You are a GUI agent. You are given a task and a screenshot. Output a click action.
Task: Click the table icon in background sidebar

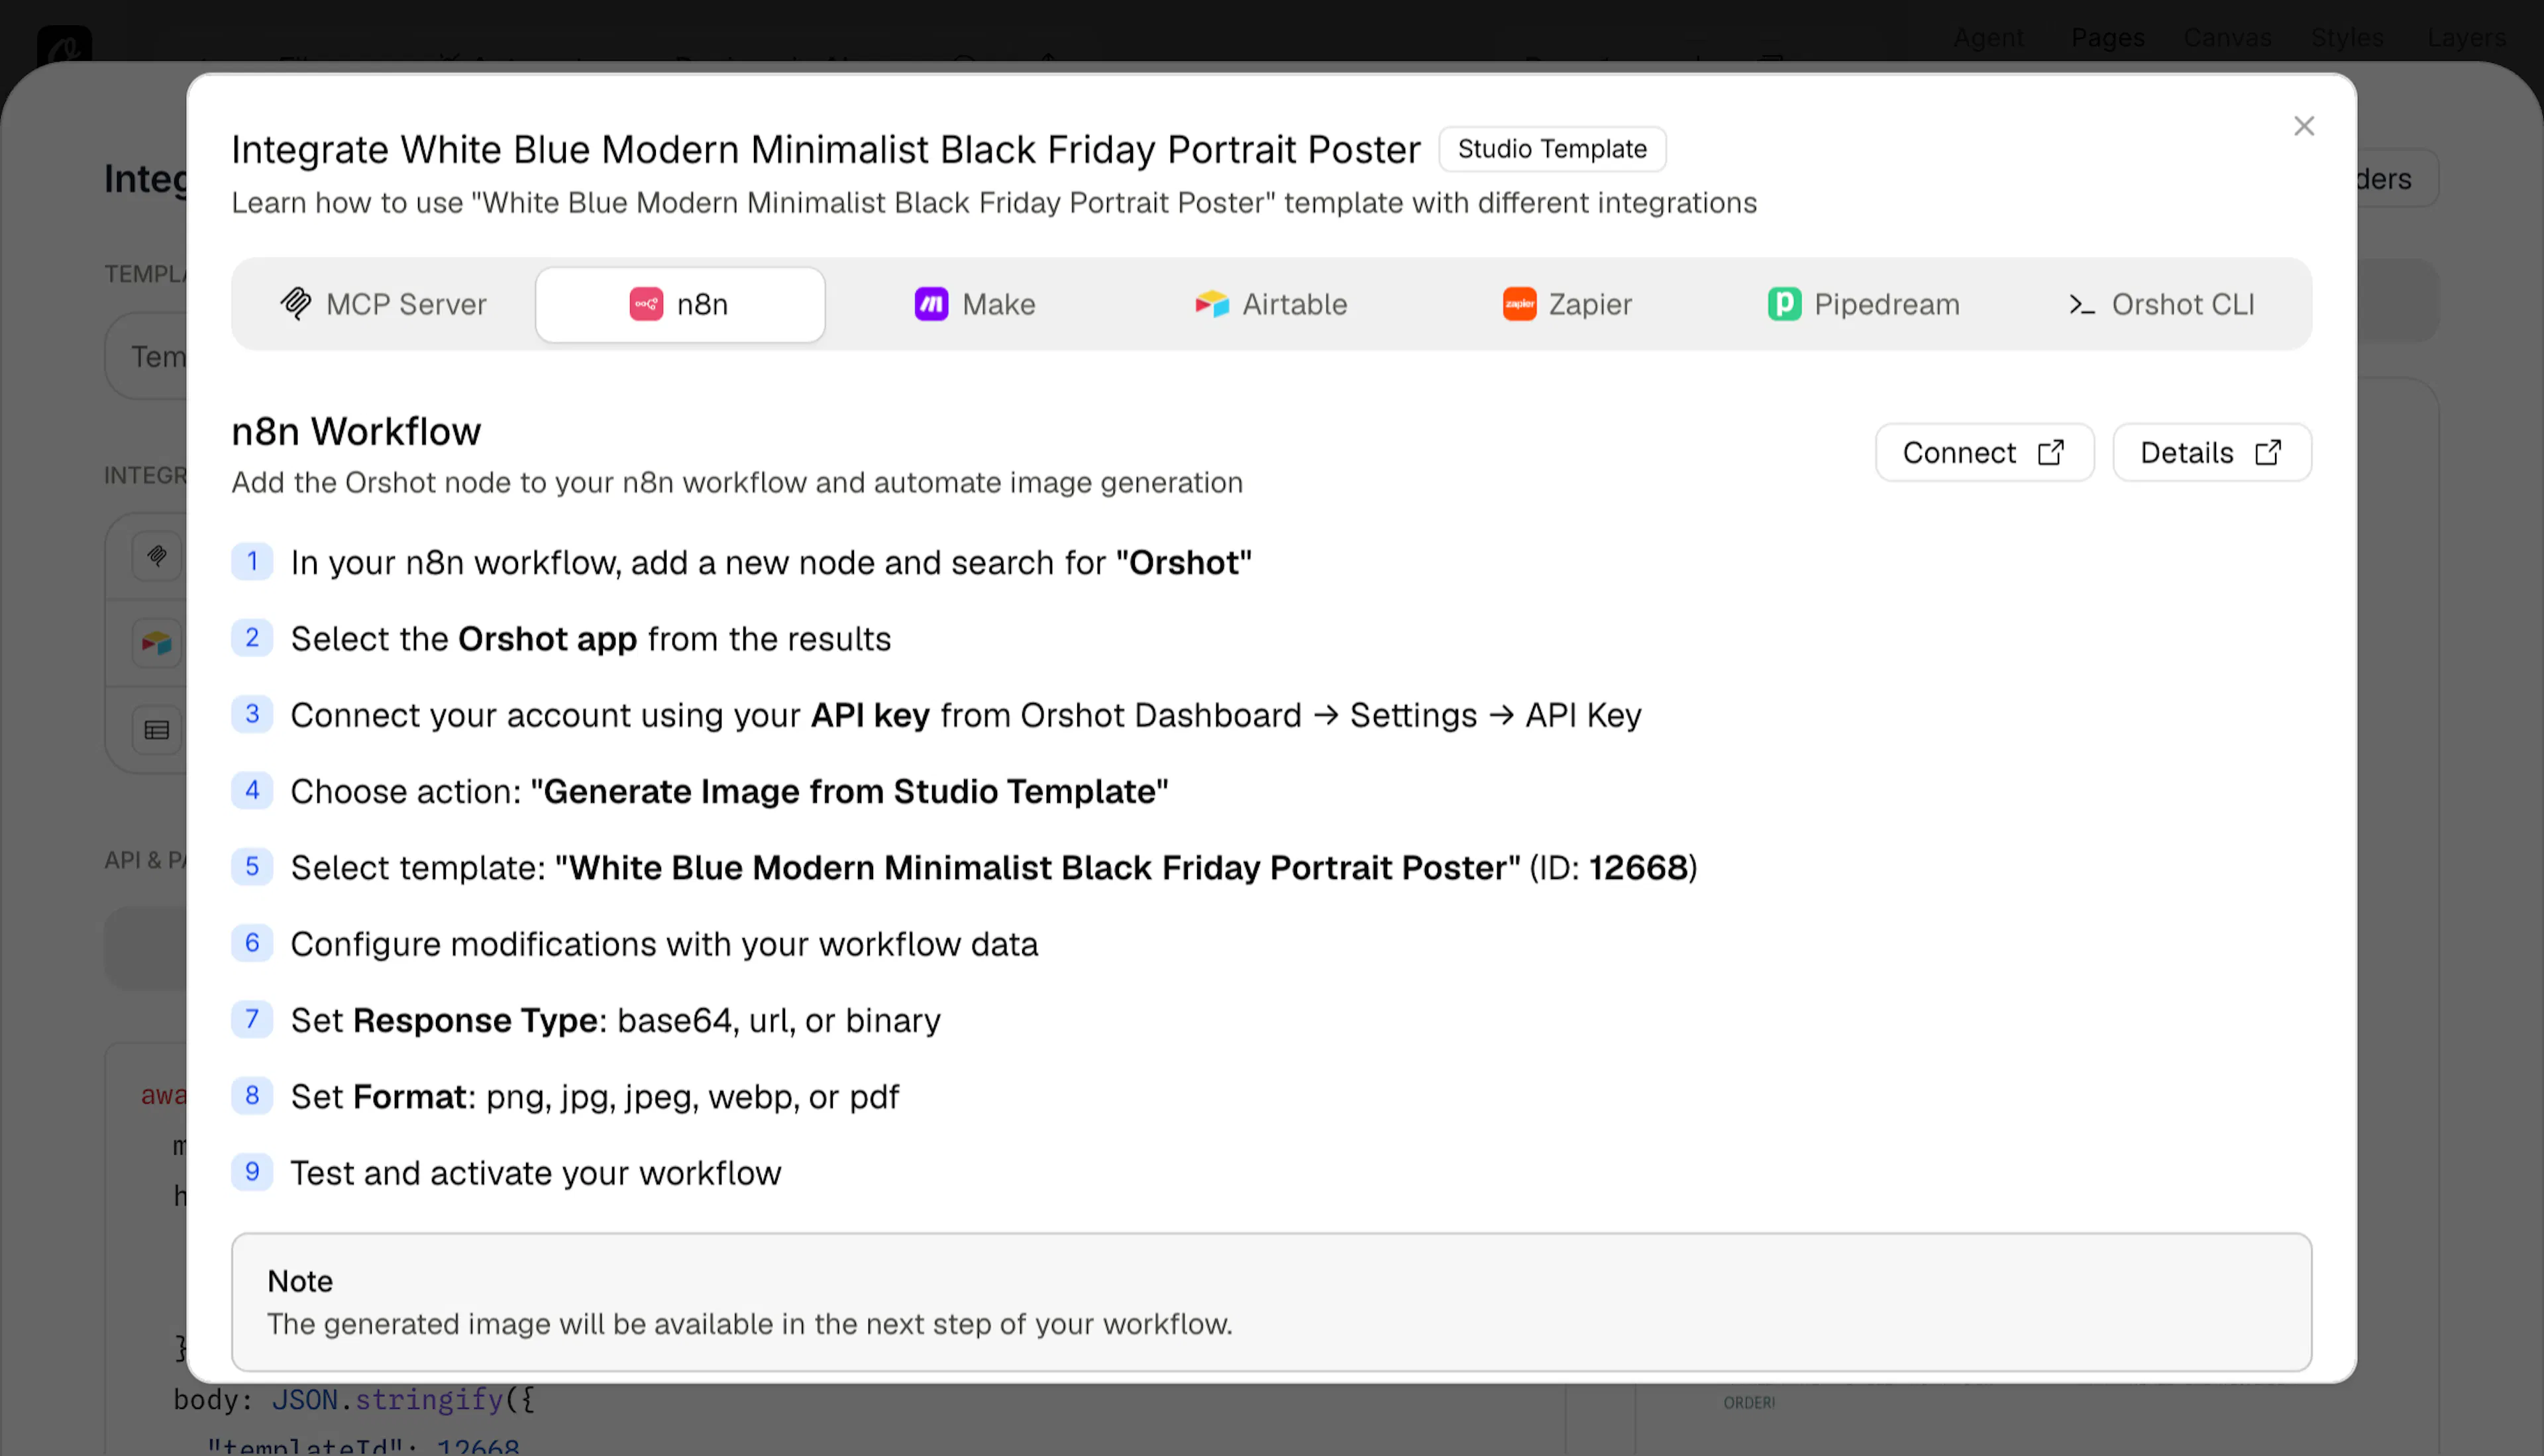click(157, 730)
